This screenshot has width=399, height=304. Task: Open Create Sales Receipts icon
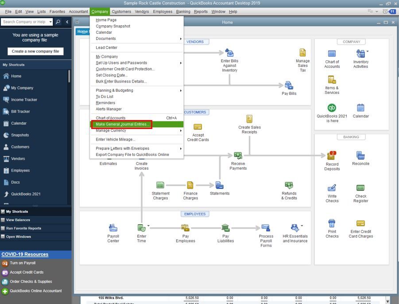click(x=249, y=119)
